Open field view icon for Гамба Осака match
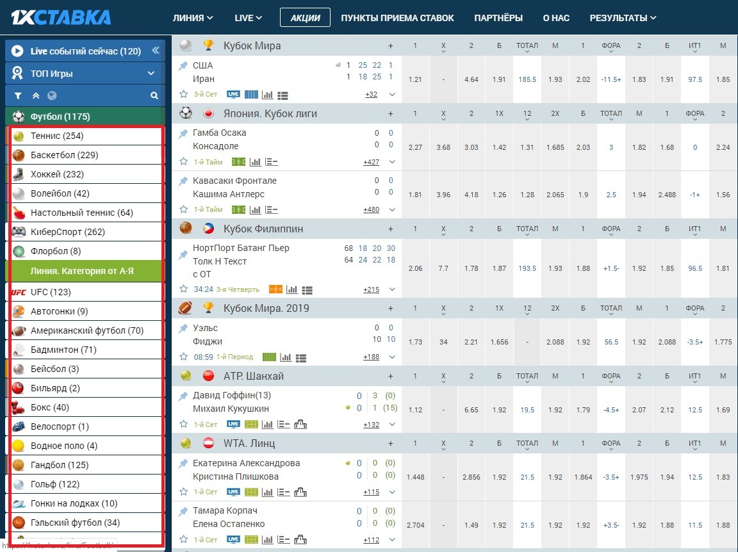 pos(238,162)
